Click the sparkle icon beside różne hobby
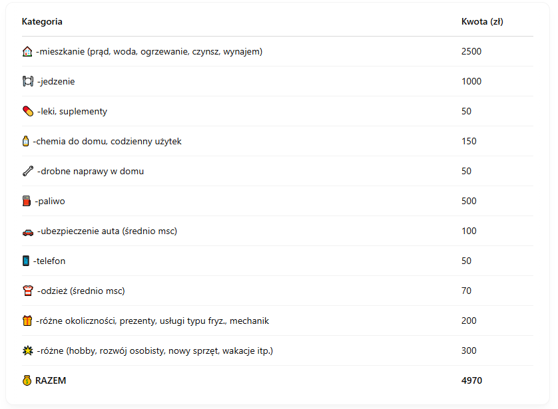 pyautogui.click(x=27, y=350)
